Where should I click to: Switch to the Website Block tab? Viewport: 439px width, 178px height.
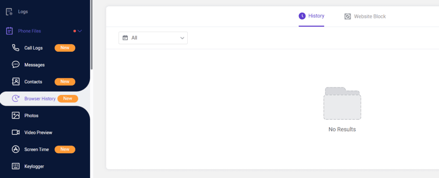365,16
